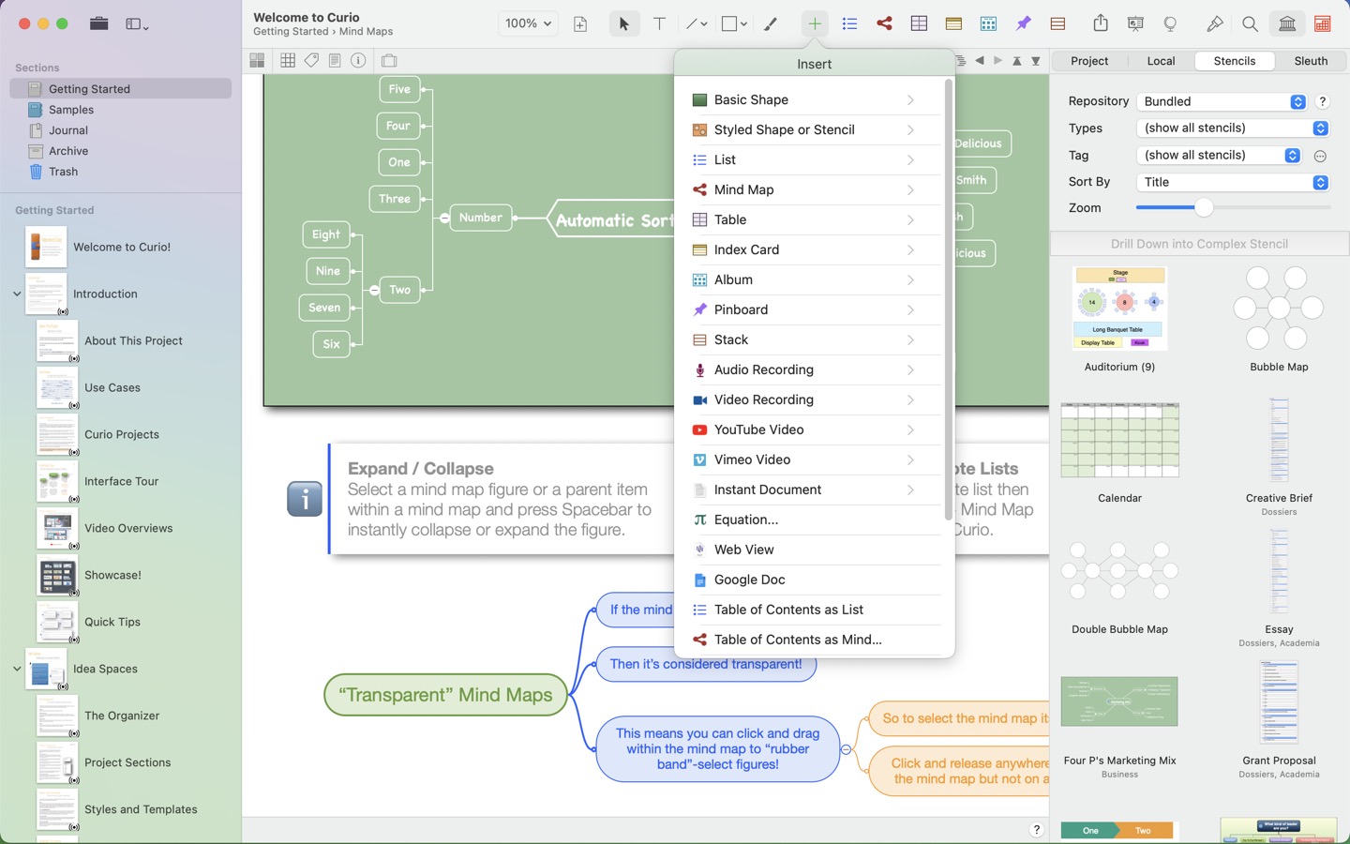The width and height of the screenshot is (1350, 844).
Task: Select the Text tool in toolbar
Action: [659, 24]
